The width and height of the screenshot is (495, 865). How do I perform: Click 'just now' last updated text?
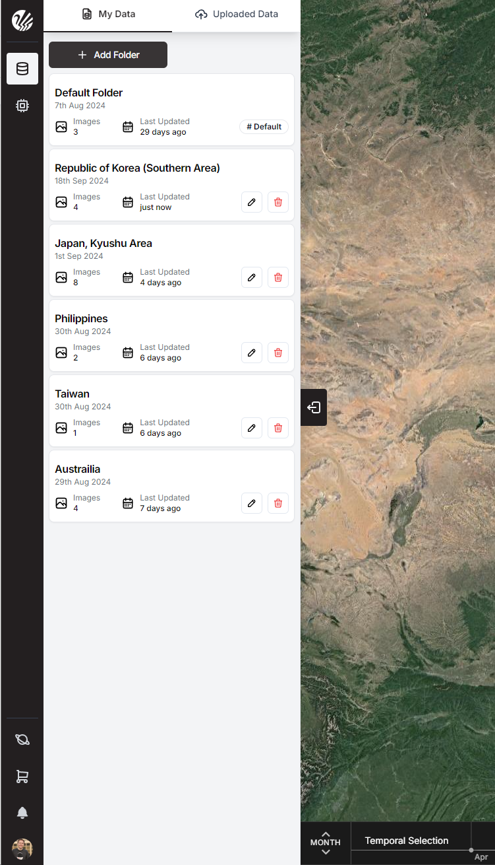point(156,207)
